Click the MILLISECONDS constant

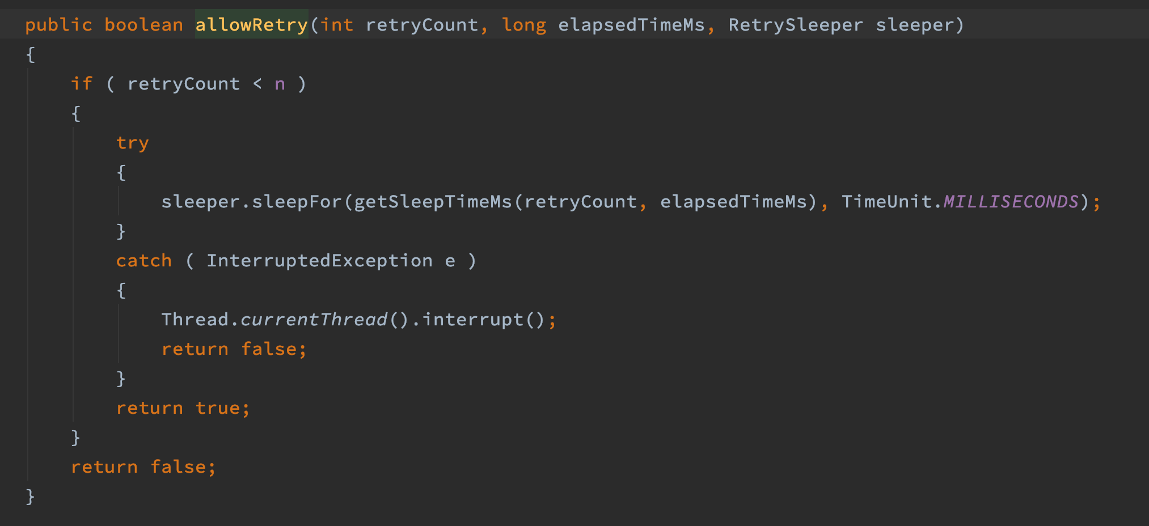(1011, 202)
